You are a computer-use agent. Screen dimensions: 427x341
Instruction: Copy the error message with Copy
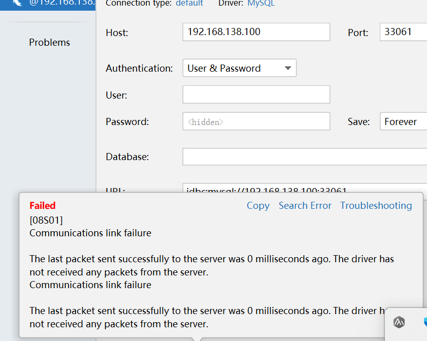coord(258,206)
